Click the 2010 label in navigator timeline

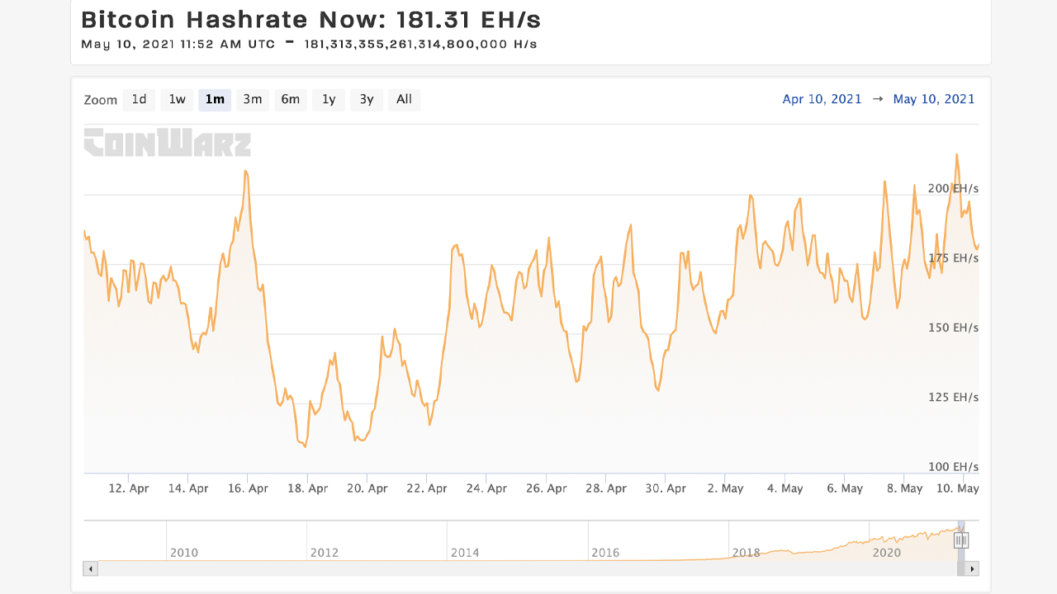pyautogui.click(x=183, y=552)
